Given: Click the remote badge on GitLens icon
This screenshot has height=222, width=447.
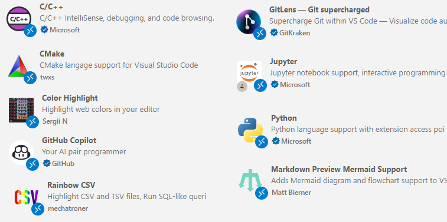Looking at the screenshot, I should tap(260, 34).
